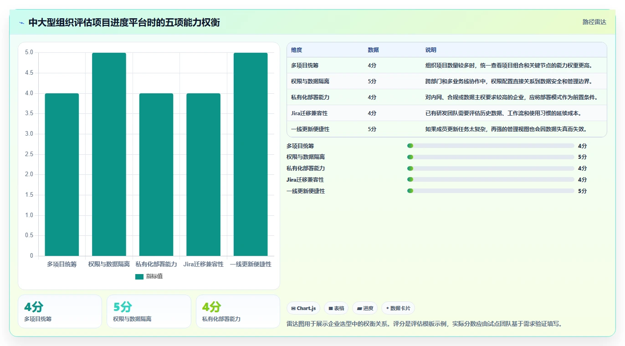Select the 权限与数据隔离 bar in chart
The image size is (625, 346).
click(x=109, y=154)
